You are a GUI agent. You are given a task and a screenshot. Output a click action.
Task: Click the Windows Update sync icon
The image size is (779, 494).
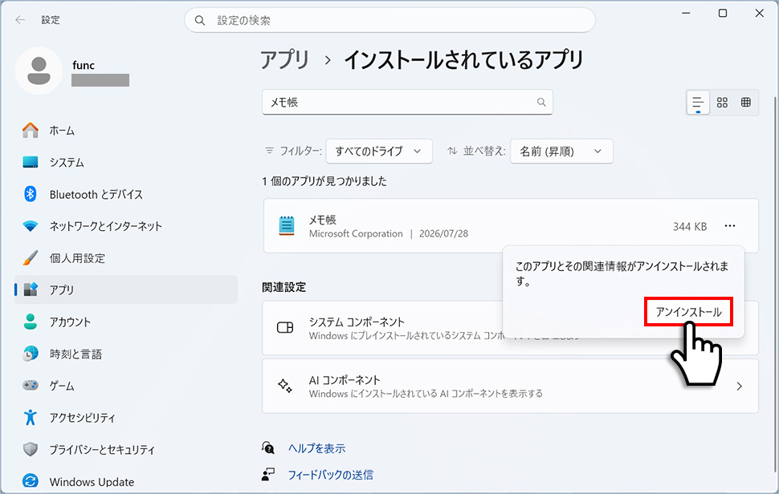click(31, 481)
